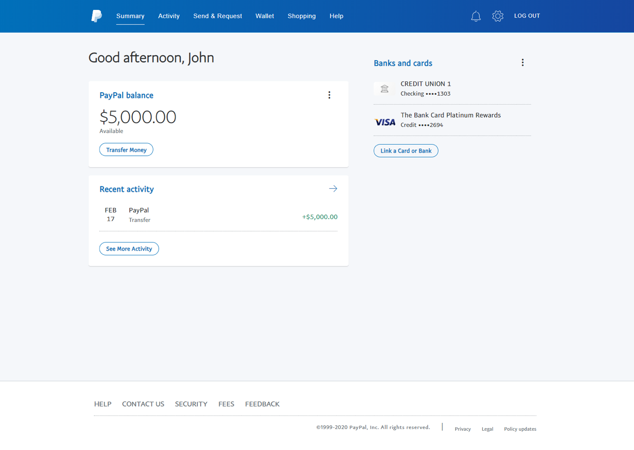The height and width of the screenshot is (450, 634).
Task: Click See More Activity button
Action: point(129,249)
